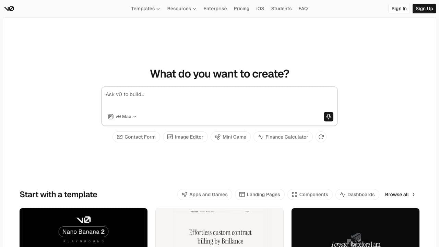
Task: Visit the Students page
Action: tap(281, 9)
